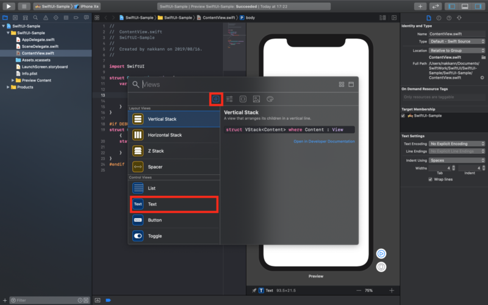Open the Debug navigator

pos(66,18)
